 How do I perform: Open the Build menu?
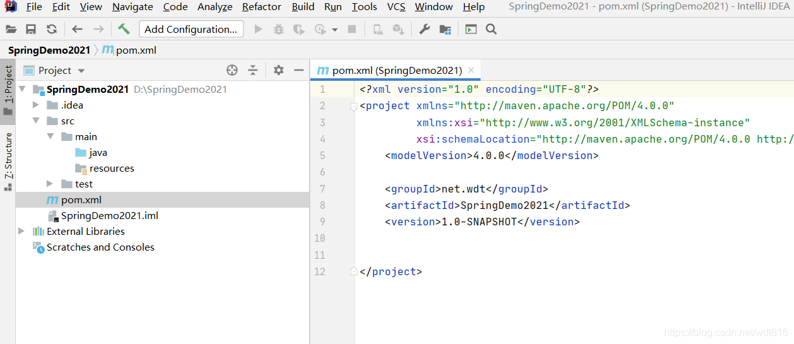click(x=303, y=7)
